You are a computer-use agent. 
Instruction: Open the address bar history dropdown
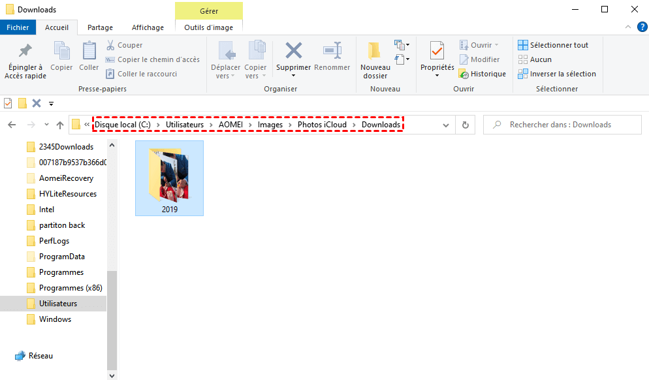pyautogui.click(x=446, y=124)
